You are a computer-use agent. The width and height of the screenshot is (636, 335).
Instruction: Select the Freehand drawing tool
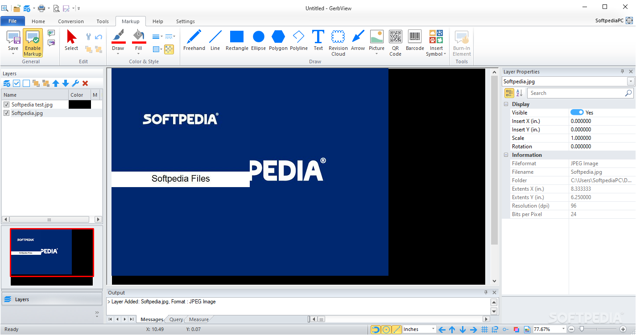pyautogui.click(x=194, y=41)
